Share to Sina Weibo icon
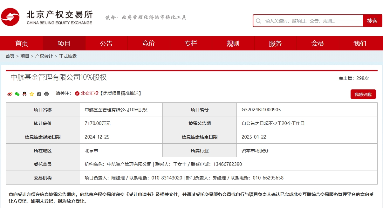This screenshot has width=383, height=208. [x=10, y=94]
